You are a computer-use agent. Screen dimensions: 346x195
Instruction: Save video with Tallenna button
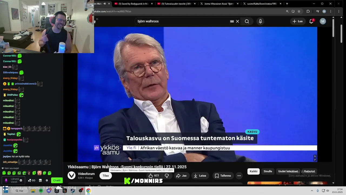[223, 175]
